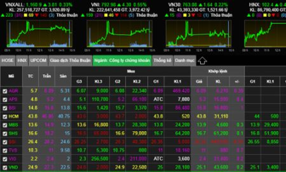Switch to the HOSE tab
This screenshot has height=172, width=286.
pyautogui.click(x=8, y=61)
